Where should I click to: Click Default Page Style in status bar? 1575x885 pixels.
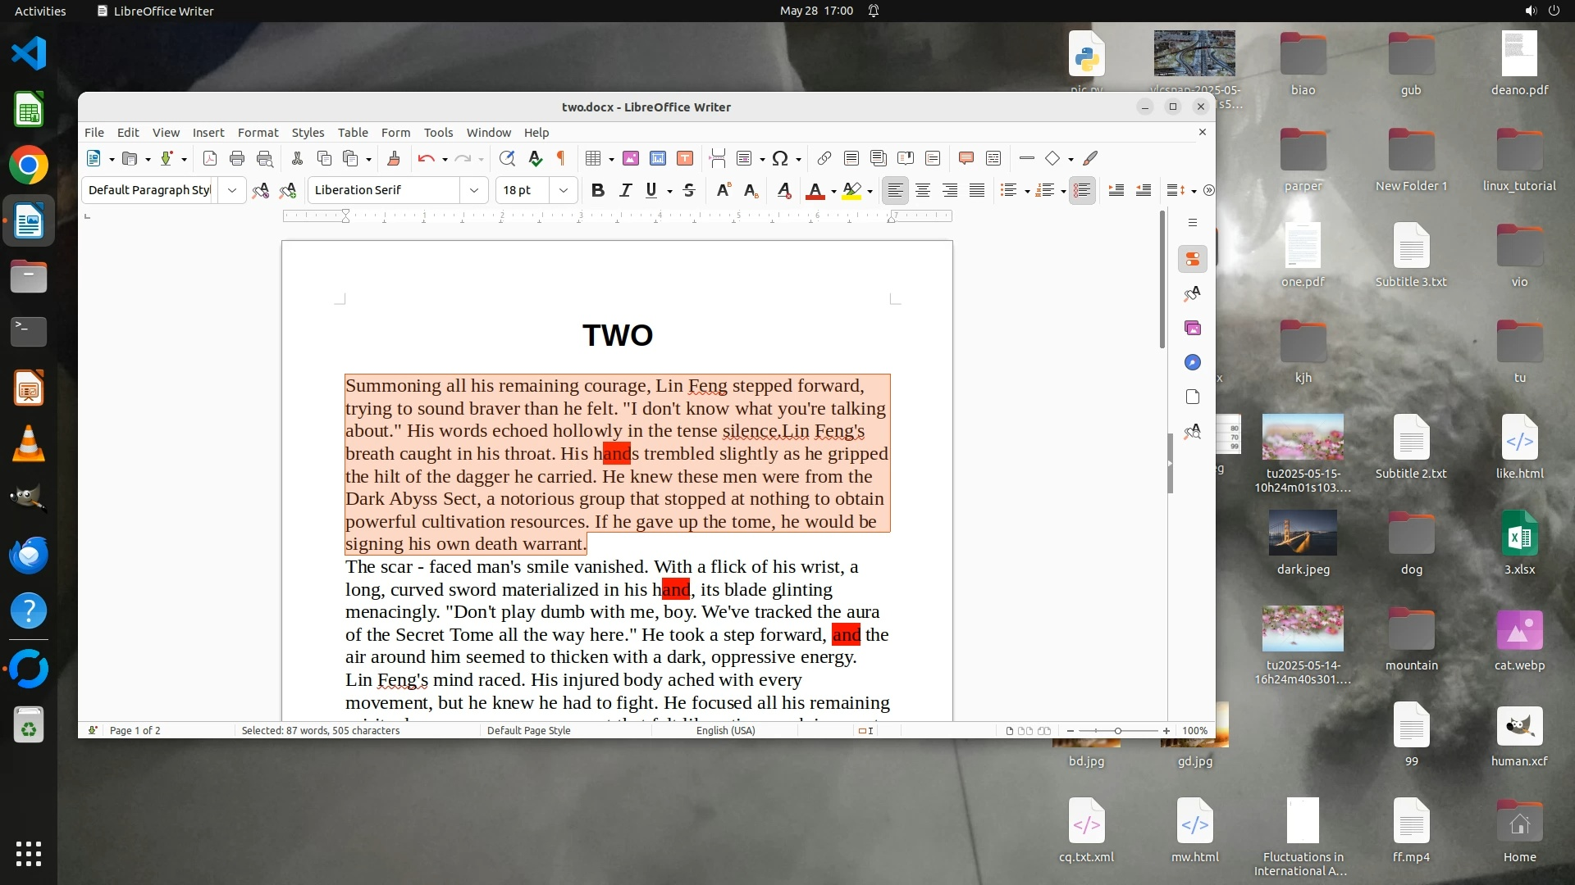coord(528,730)
